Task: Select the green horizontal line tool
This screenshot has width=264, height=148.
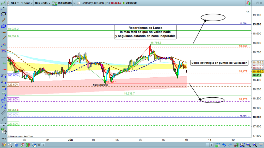Action: coord(4,63)
